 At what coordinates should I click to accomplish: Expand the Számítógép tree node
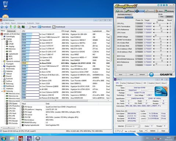point(2,36)
